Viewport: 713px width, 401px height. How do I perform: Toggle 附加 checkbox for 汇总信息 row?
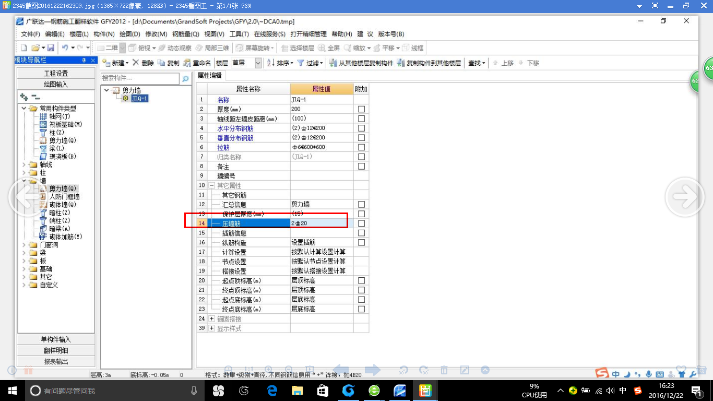361,204
